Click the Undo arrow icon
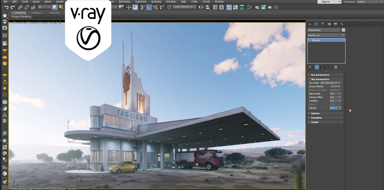 pos(6,7)
